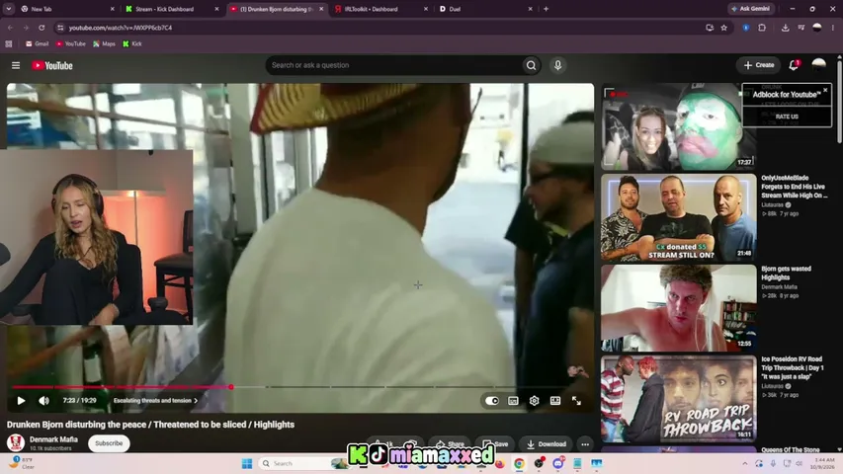843x474 pixels.
Task: Open Firefox from the taskbar
Action: [499, 463]
